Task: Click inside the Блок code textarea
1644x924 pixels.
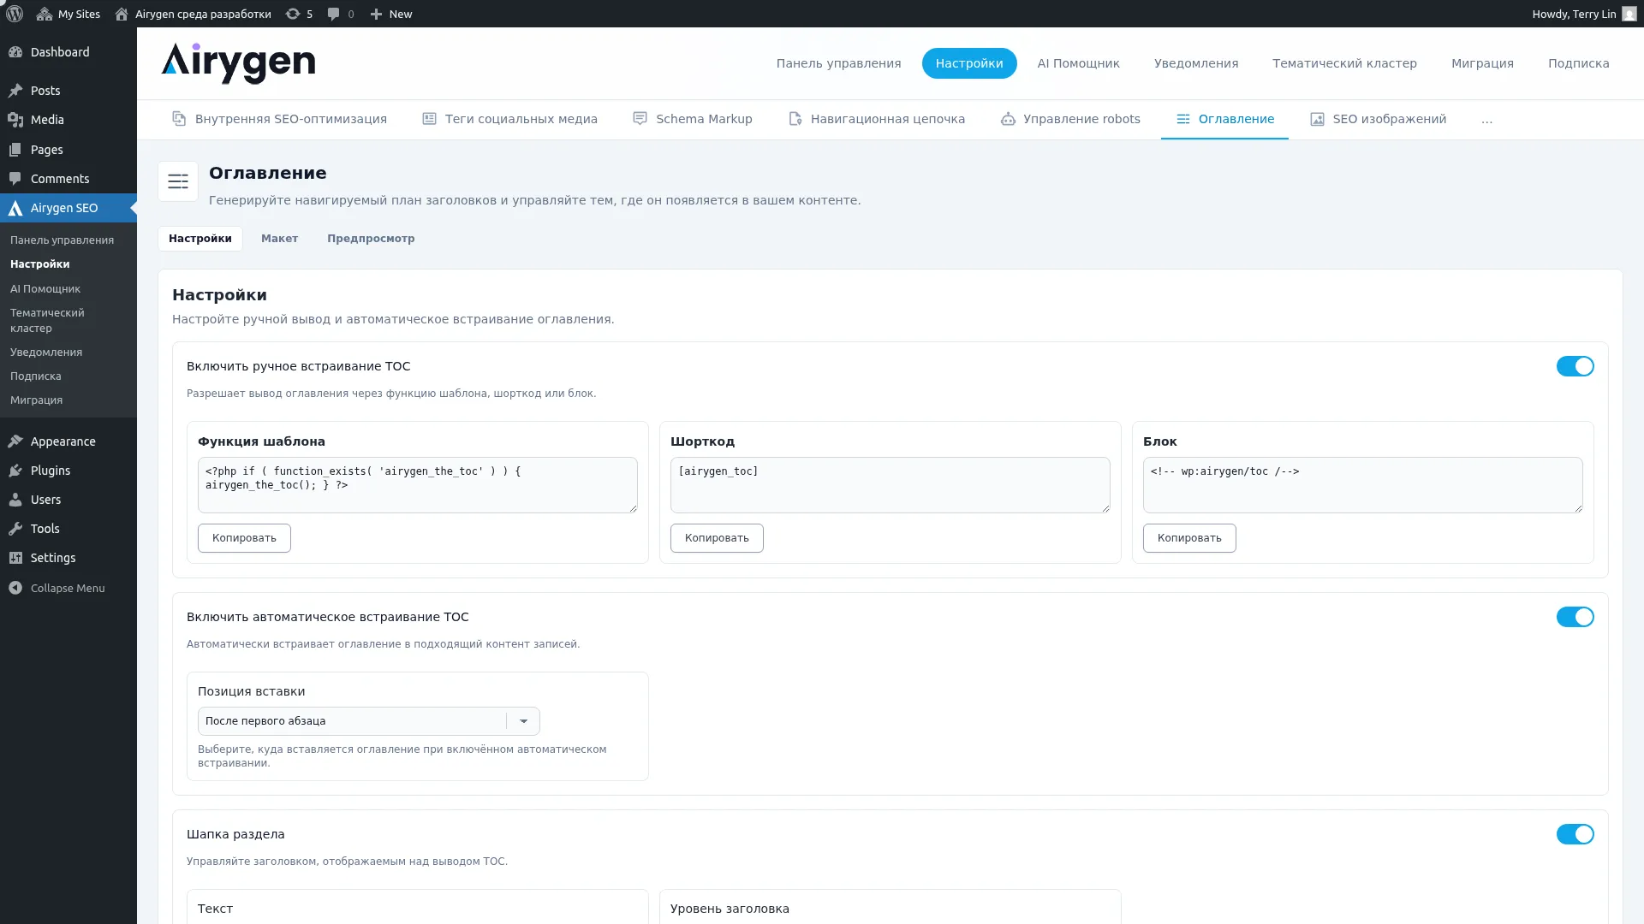Action: tap(1363, 485)
